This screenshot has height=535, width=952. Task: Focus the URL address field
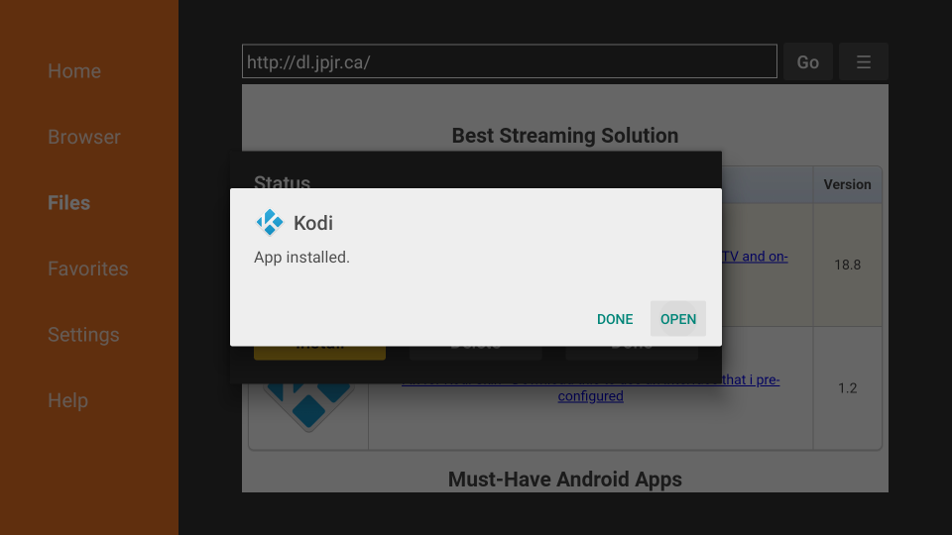click(x=509, y=61)
